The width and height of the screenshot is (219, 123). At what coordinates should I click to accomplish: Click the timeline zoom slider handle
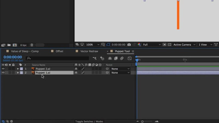click(142, 122)
